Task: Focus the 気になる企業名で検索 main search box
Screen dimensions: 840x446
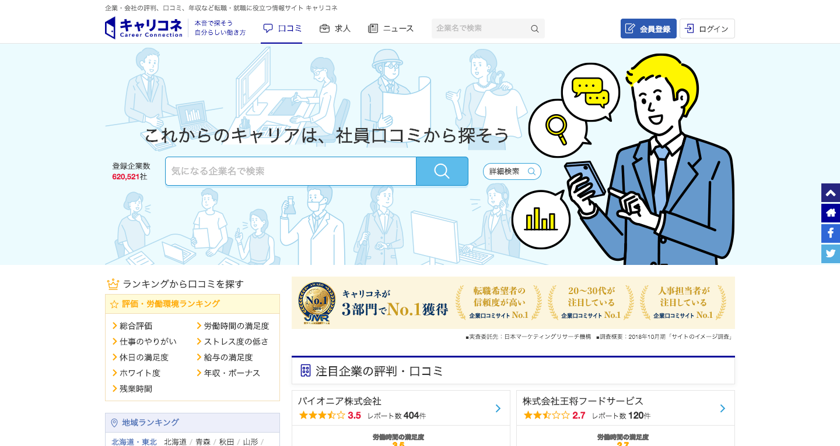Action: 290,171
